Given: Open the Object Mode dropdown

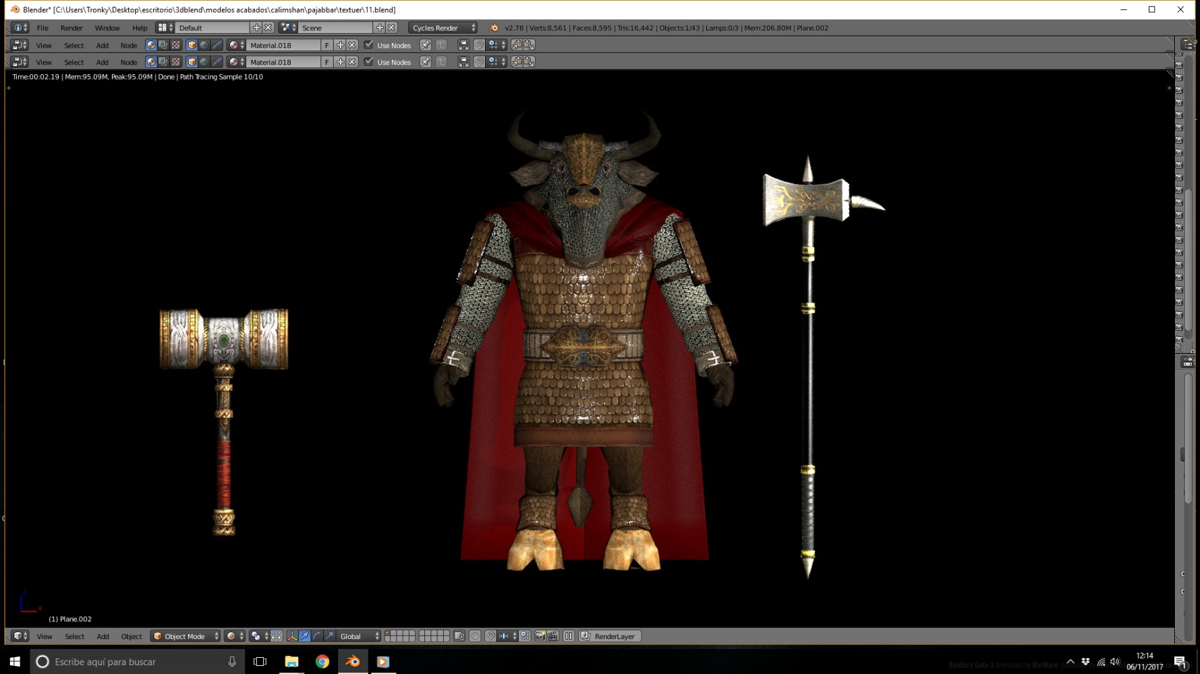Looking at the screenshot, I should click(x=185, y=636).
